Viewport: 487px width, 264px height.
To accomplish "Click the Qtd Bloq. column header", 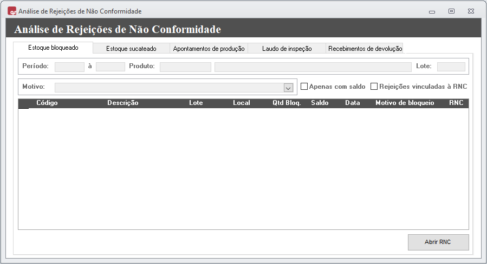I will (x=287, y=103).
